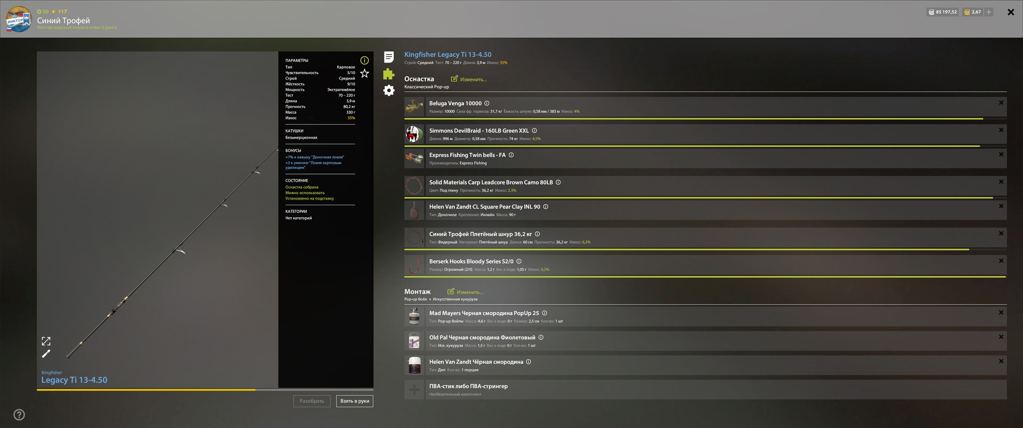Mark the rod as favorite with the star
Image resolution: width=1023 pixels, height=428 pixels.
(364, 73)
